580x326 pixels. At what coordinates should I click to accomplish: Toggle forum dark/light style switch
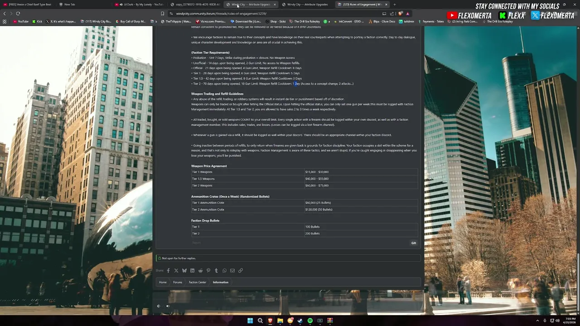coord(159,306)
